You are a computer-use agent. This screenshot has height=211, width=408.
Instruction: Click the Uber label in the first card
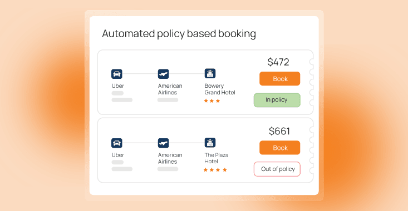(x=118, y=86)
